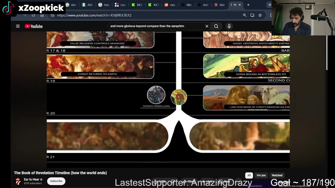Switch to the first KICK tab

pyautogui.click(x=137, y=5)
